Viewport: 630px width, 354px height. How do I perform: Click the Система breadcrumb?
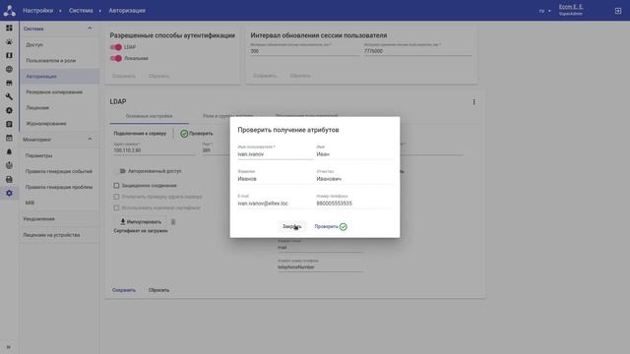click(x=81, y=11)
